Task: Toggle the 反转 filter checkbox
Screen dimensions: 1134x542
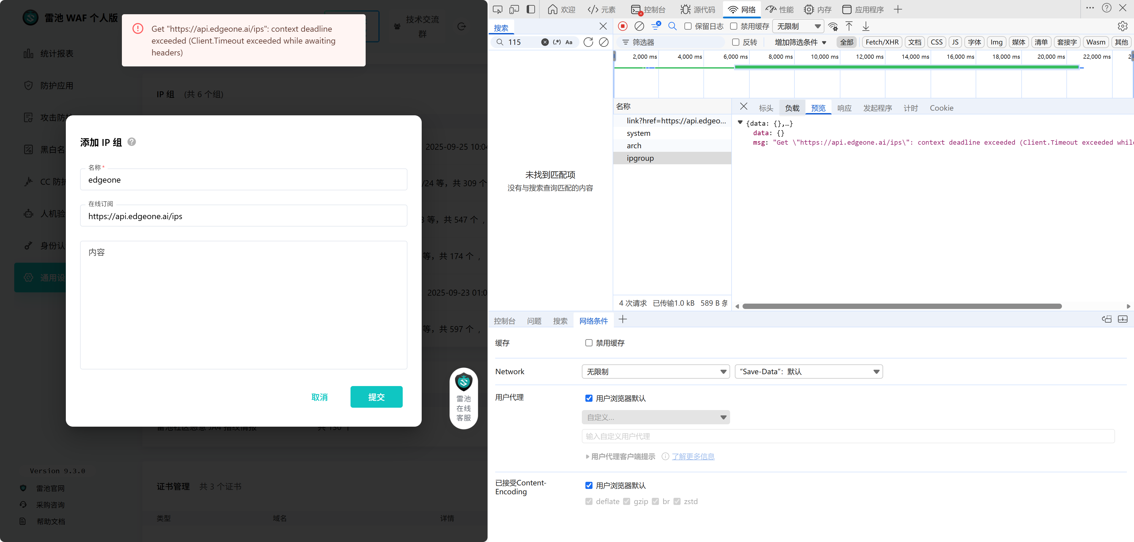Action: pyautogui.click(x=736, y=42)
